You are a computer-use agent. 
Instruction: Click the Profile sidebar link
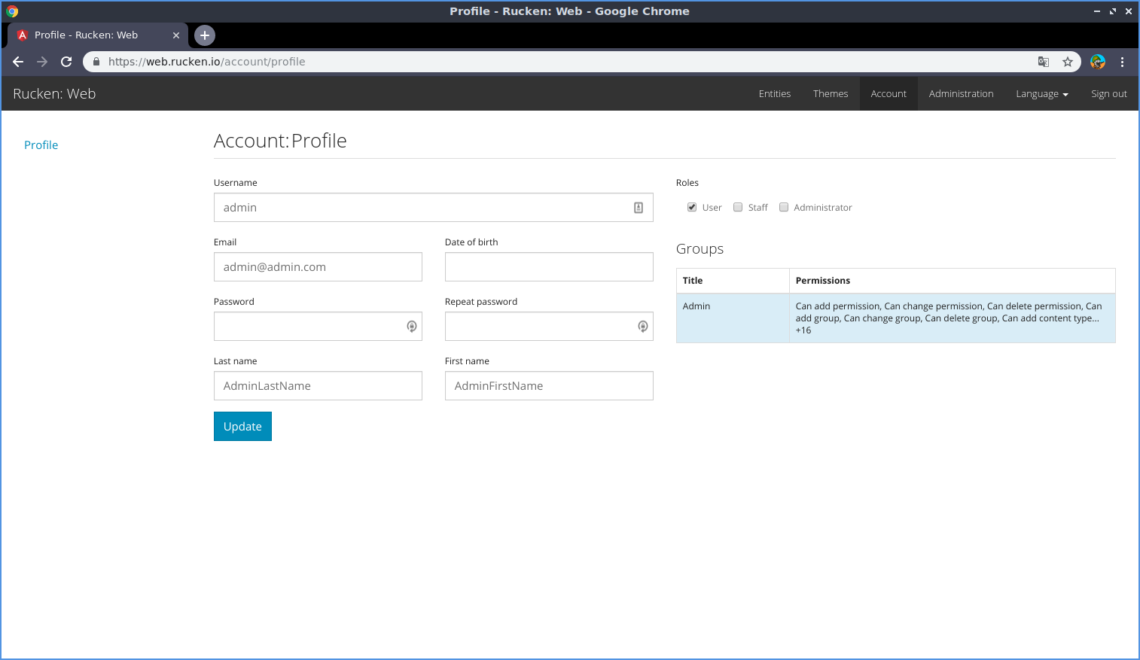pos(41,145)
